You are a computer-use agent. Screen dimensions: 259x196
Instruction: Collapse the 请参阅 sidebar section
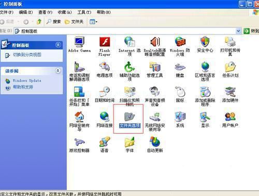coord(58,71)
